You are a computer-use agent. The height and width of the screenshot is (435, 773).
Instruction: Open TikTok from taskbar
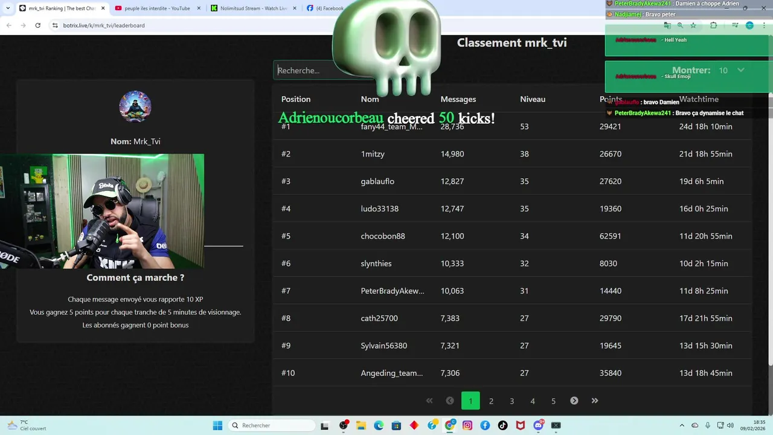pyautogui.click(x=502, y=425)
